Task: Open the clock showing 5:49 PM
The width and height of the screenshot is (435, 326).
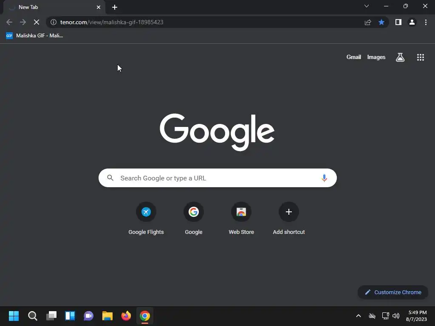Action: (416, 316)
